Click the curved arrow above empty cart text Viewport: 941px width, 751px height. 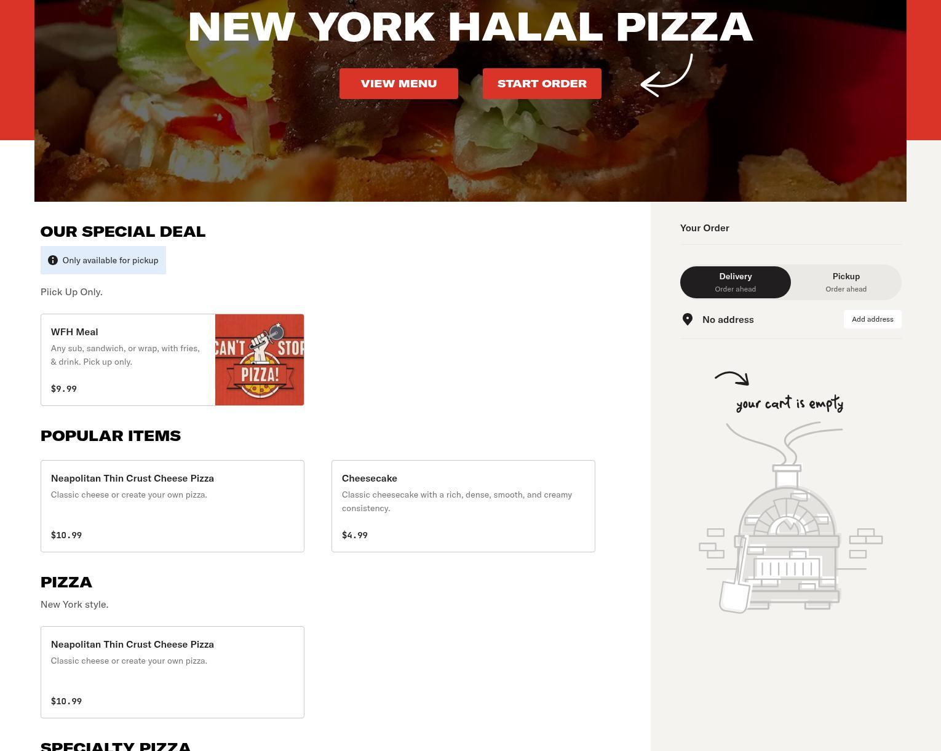(x=732, y=378)
